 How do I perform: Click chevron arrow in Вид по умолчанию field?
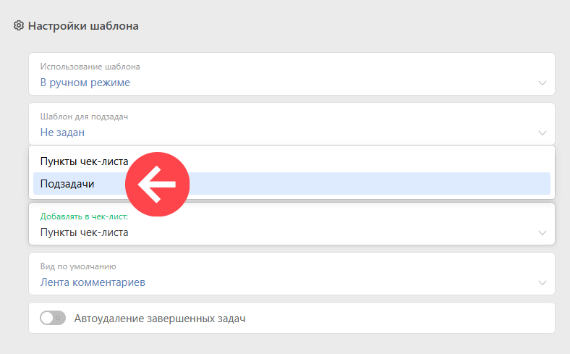point(542,282)
